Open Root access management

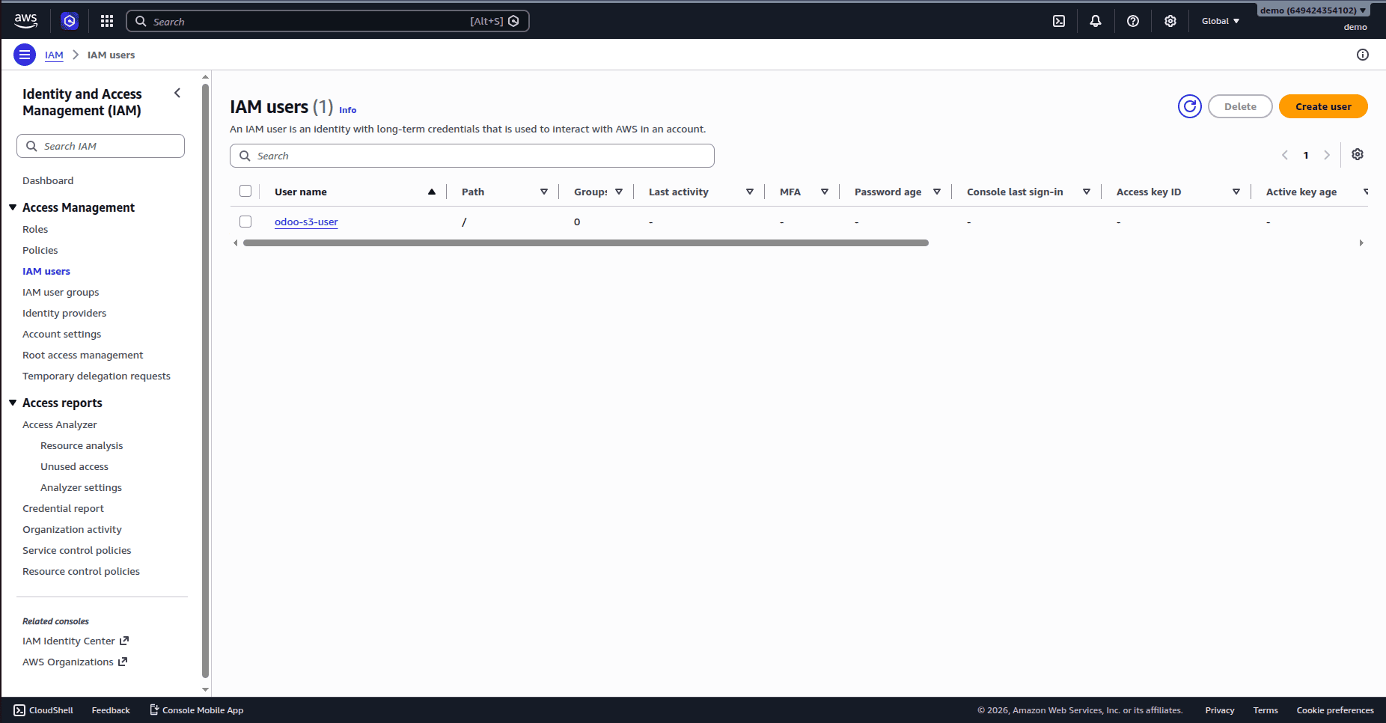[x=82, y=355]
